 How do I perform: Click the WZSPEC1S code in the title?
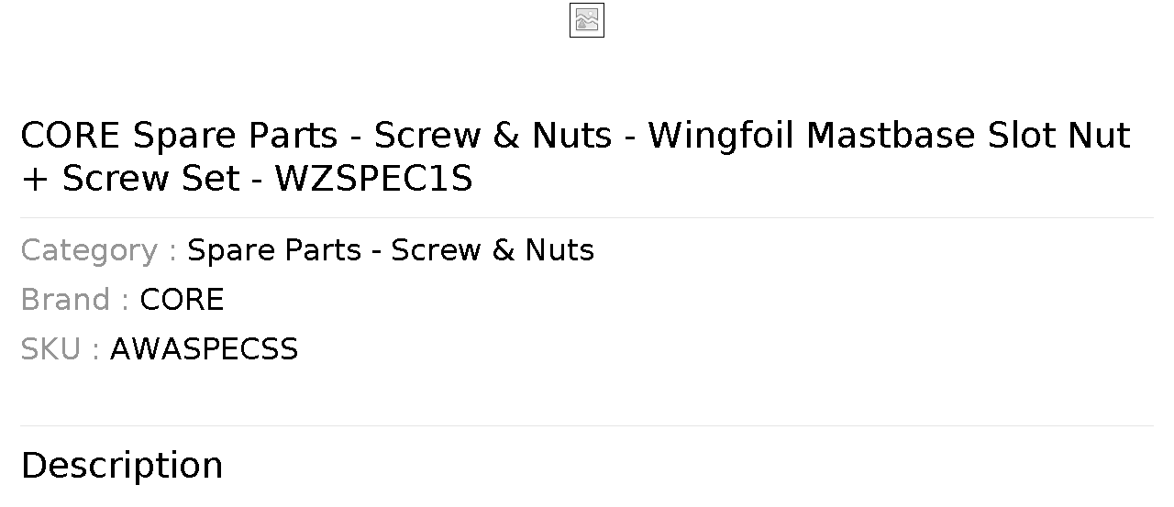tap(374, 179)
